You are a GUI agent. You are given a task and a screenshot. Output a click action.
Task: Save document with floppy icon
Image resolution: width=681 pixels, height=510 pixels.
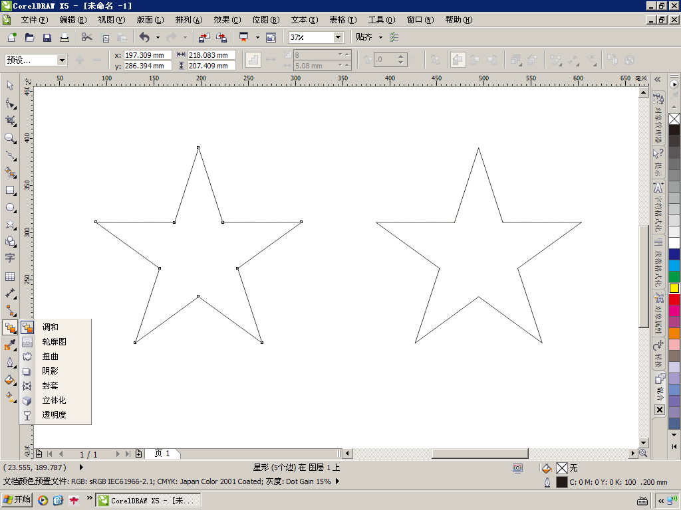tap(47, 37)
